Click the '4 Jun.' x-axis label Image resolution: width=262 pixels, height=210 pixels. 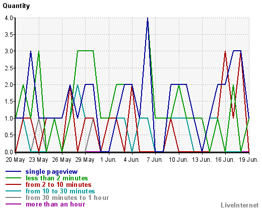pyautogui.click(x=132, y=160)
